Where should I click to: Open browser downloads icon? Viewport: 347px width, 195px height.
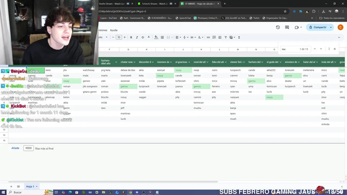click(x=323, y=11)
